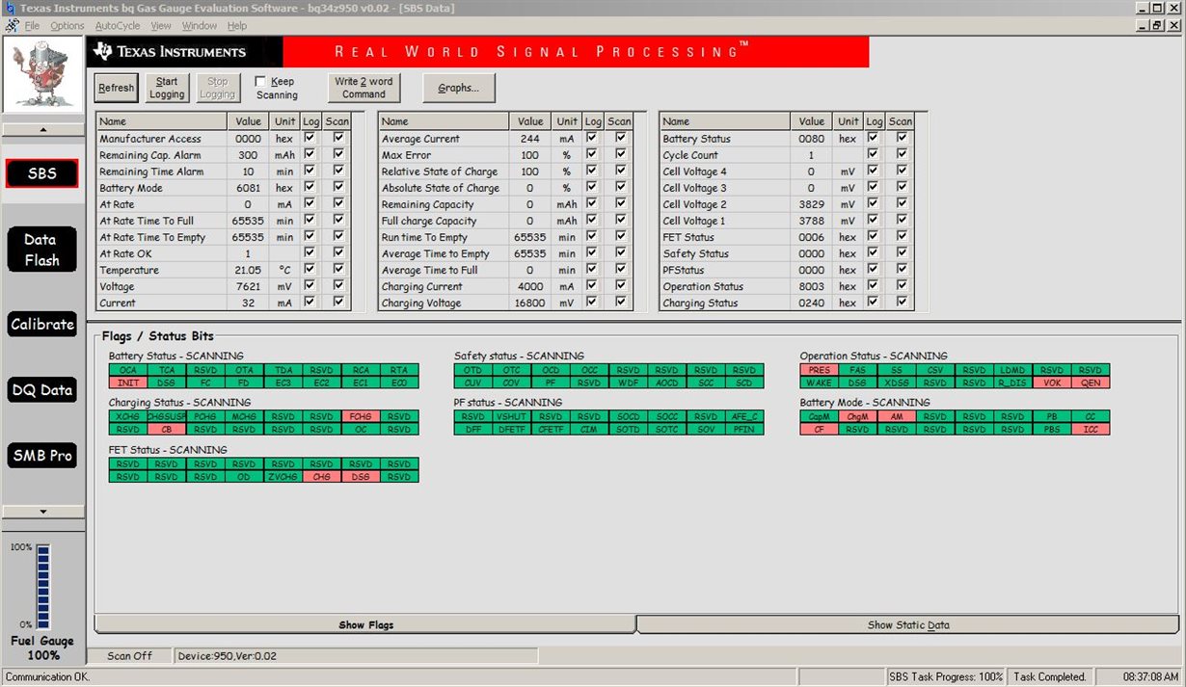Toggle Log checkbox for Battery Status
This screenshot has width=1186, height=687.
tap(873, 138)
